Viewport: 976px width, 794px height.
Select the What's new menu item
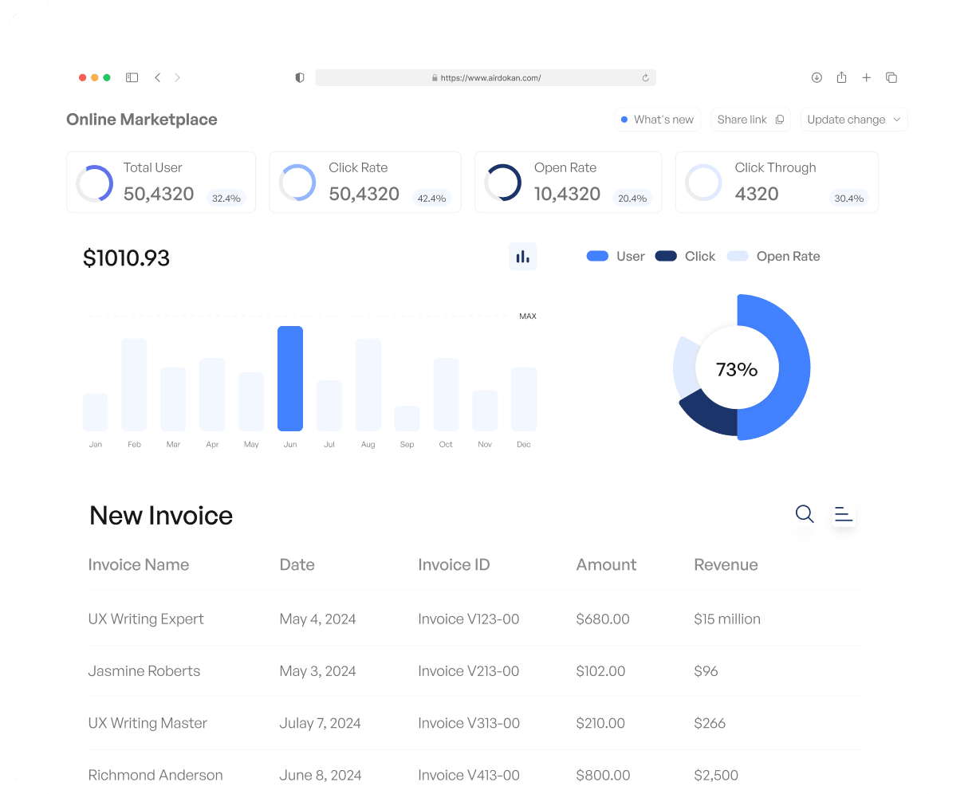click(x=657, y=119)
